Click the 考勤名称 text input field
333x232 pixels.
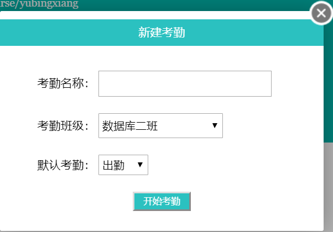point(185,83)
